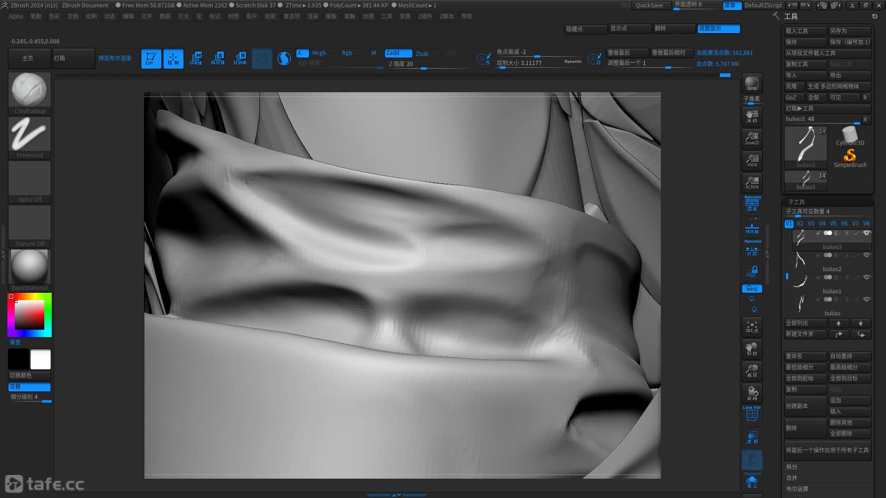Click the Frame center (中心点) icon
886x498 pixels.
click(752, 327)
